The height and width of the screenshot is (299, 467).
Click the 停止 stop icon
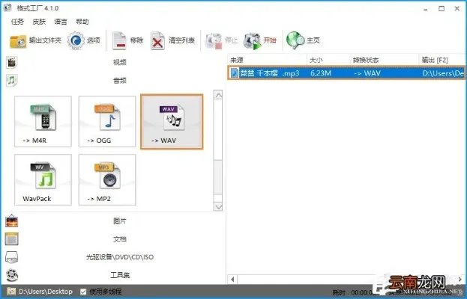click(214, 40)
